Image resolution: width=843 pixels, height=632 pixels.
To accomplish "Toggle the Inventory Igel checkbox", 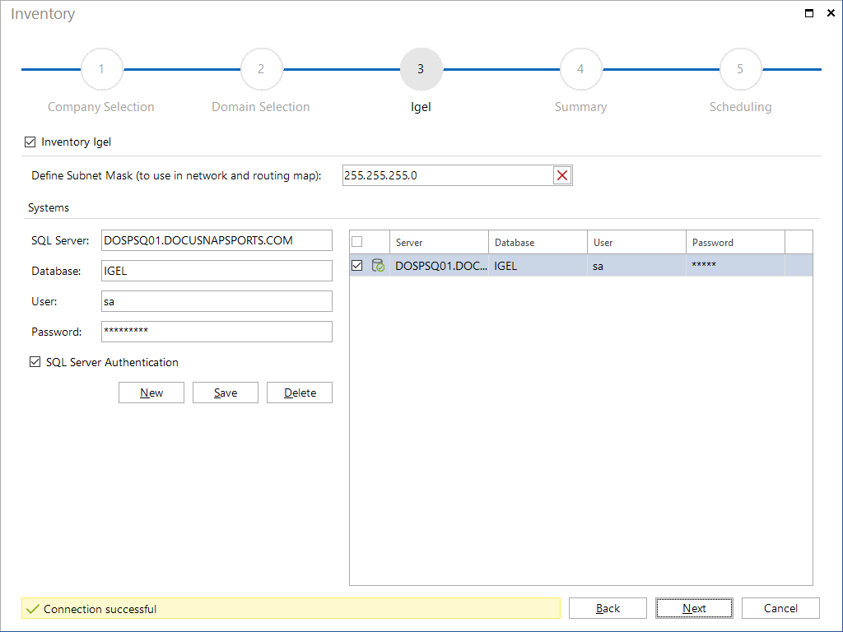I will tap(30, 142).
